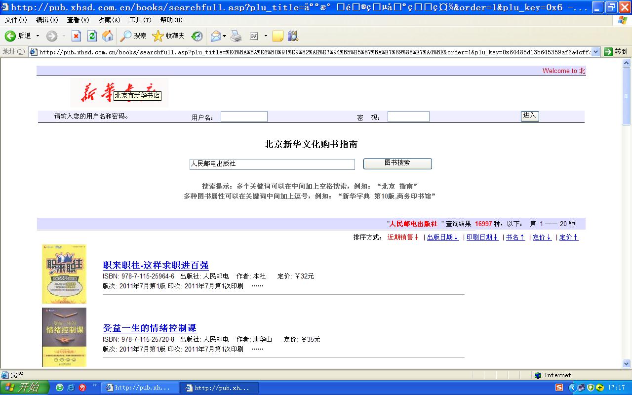Click the Print icon
Screen dimensions: 632x395
click(x=236, y=36)
